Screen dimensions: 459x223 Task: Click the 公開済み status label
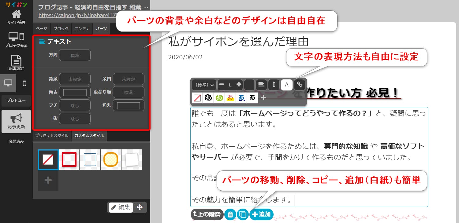pyautogui.click(x=16, y=141)
